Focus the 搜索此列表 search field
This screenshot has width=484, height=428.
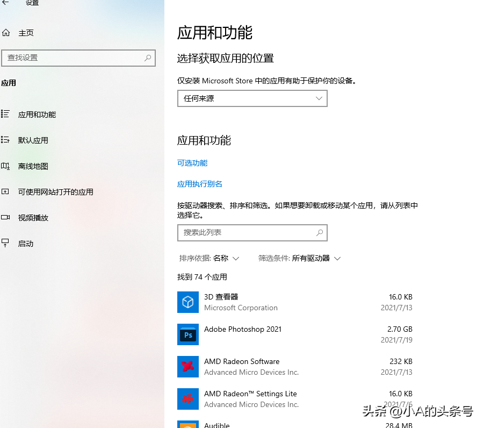coord(252,232)
